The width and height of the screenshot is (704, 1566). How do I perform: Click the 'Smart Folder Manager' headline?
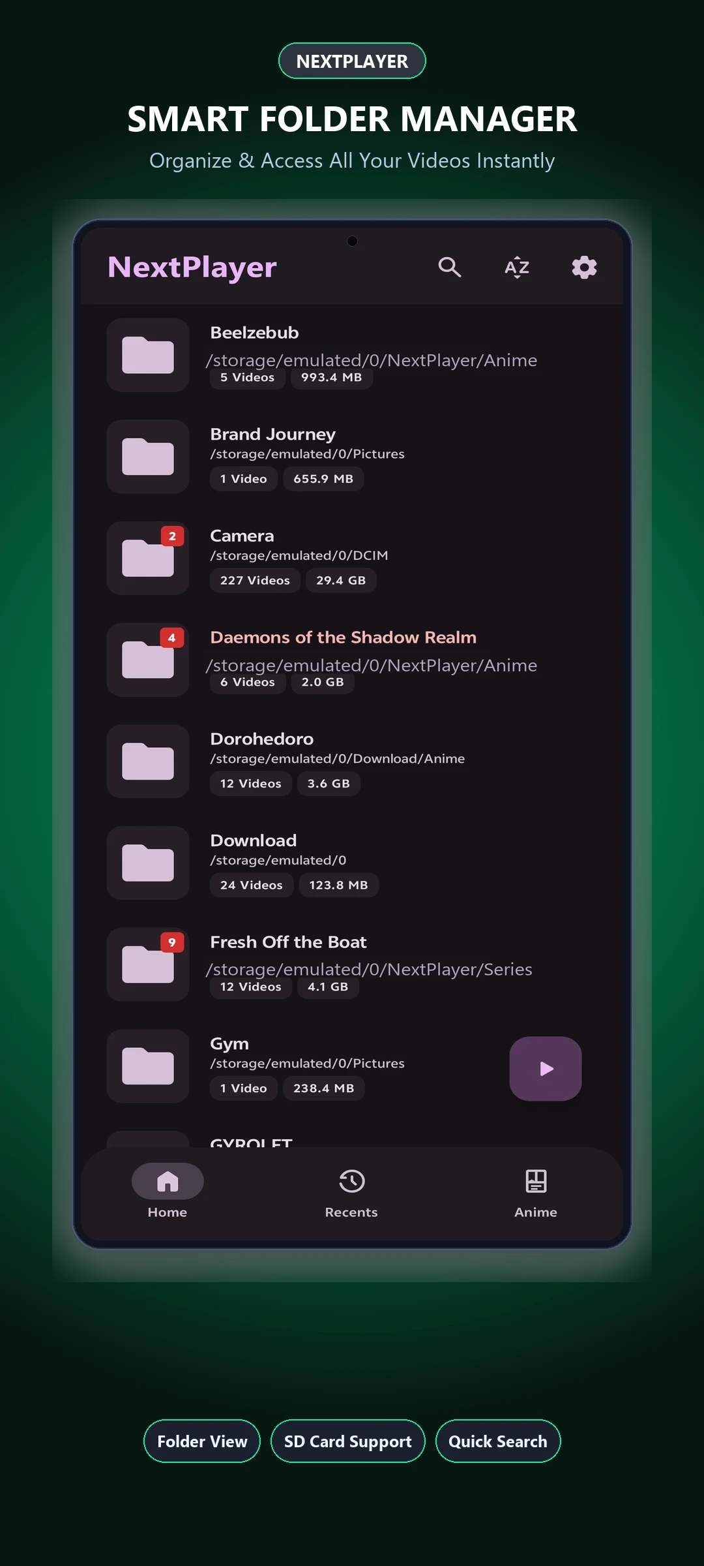[352, 119]
